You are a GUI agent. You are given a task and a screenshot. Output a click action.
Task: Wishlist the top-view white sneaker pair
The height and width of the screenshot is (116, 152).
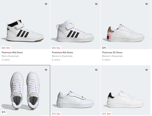[x=46, y=70]
